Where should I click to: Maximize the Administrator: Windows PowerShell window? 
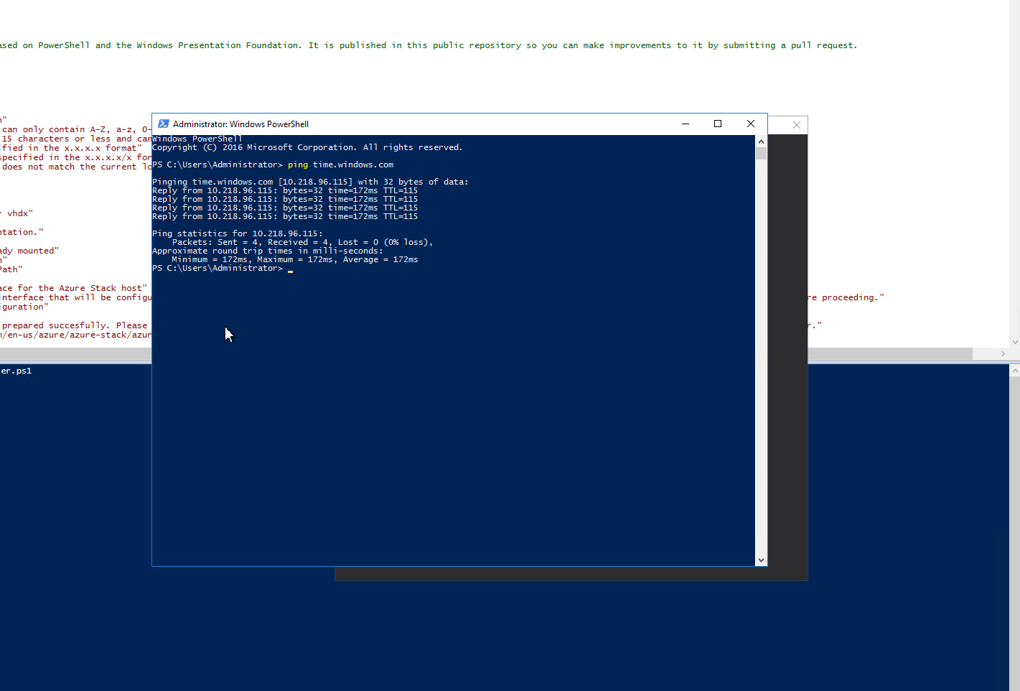(x=718, y=124)
